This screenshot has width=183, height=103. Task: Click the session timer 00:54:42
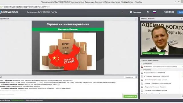(169, 12)
